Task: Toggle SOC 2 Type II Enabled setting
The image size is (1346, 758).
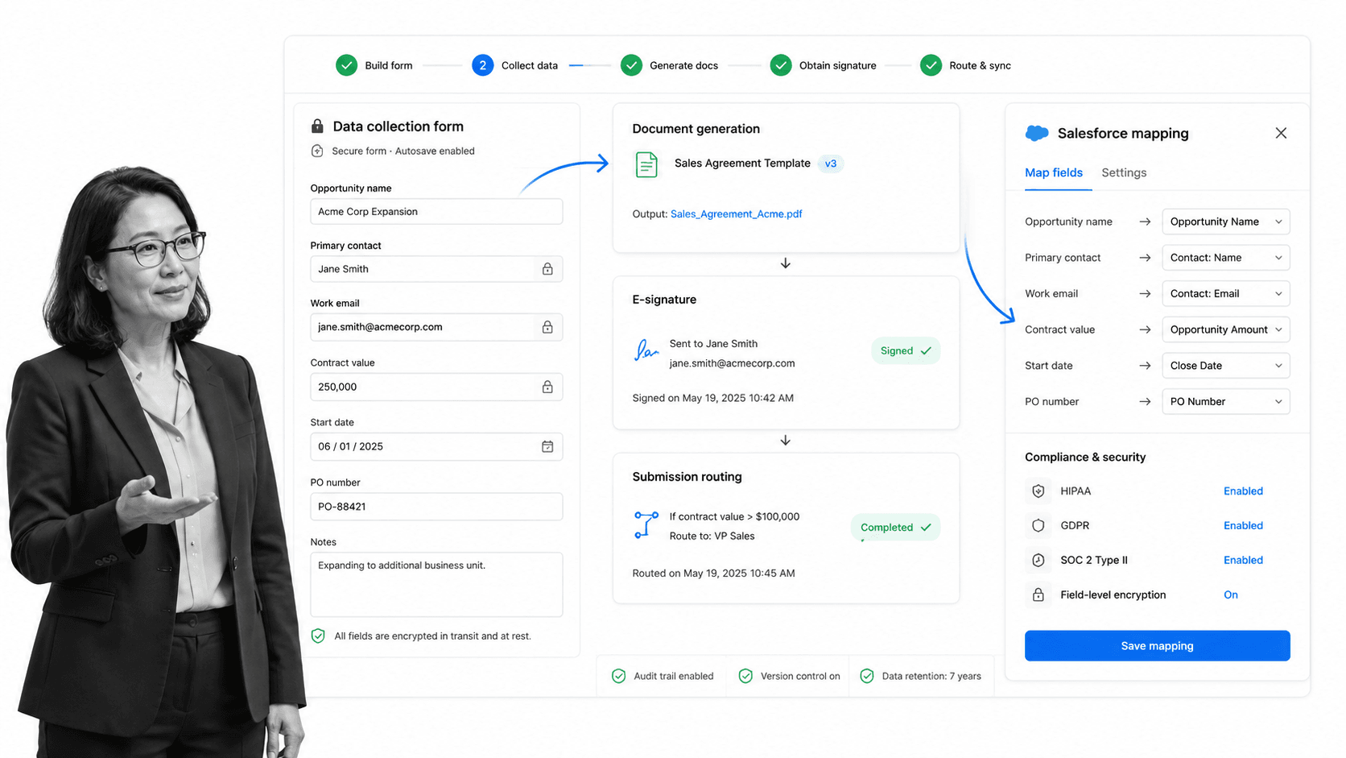Action: click(x=1243, y=560)
